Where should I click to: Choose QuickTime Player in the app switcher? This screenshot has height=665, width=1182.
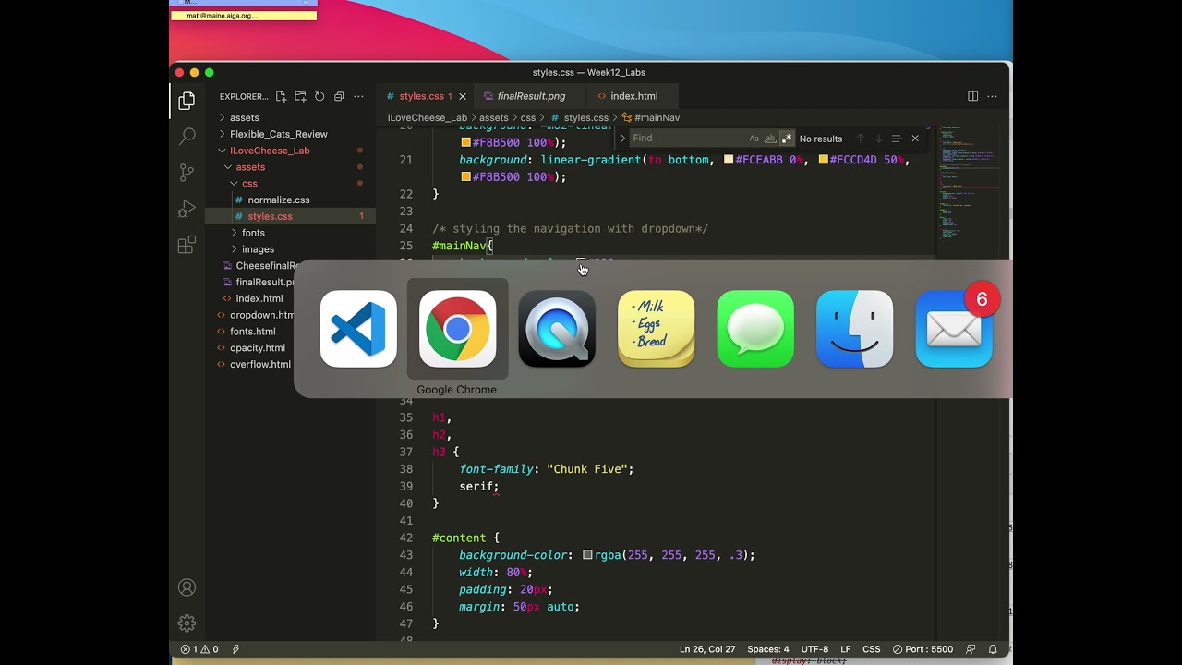tap(557, 329)
